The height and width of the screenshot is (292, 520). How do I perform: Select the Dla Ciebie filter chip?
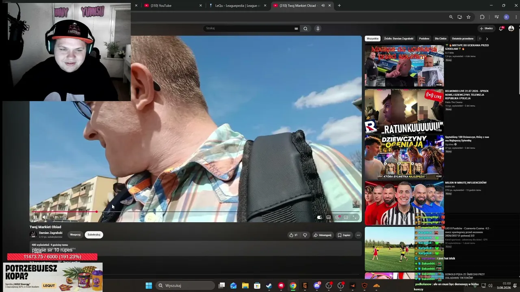point(441,39)
